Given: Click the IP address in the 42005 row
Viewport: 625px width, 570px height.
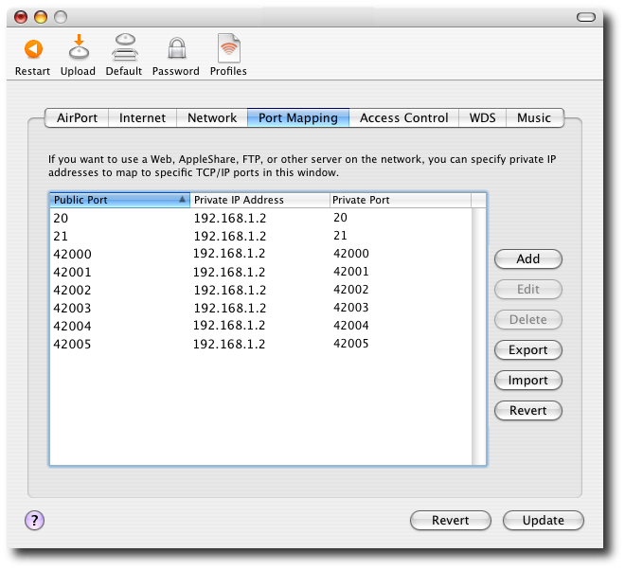Looking at the screenshot, I should coord(229,344).
